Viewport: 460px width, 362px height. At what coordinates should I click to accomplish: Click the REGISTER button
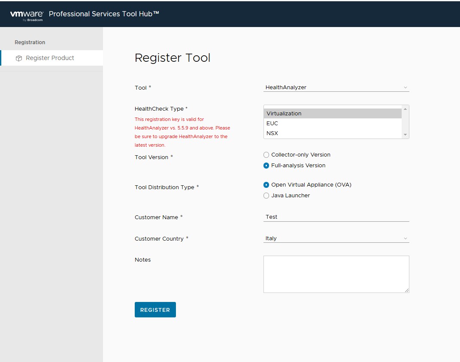point(155,310)
